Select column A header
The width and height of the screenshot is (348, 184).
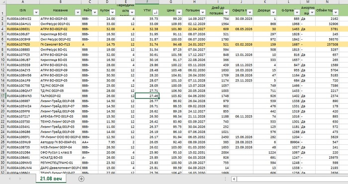pos(23,2)
